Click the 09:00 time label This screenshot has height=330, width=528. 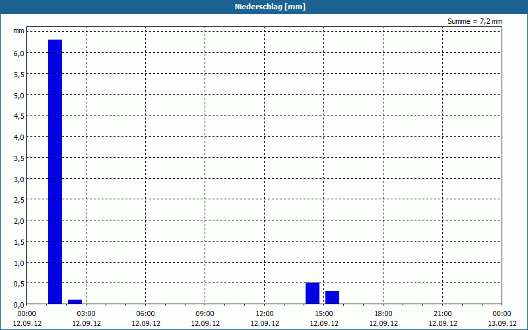click(x=205, y=314)
